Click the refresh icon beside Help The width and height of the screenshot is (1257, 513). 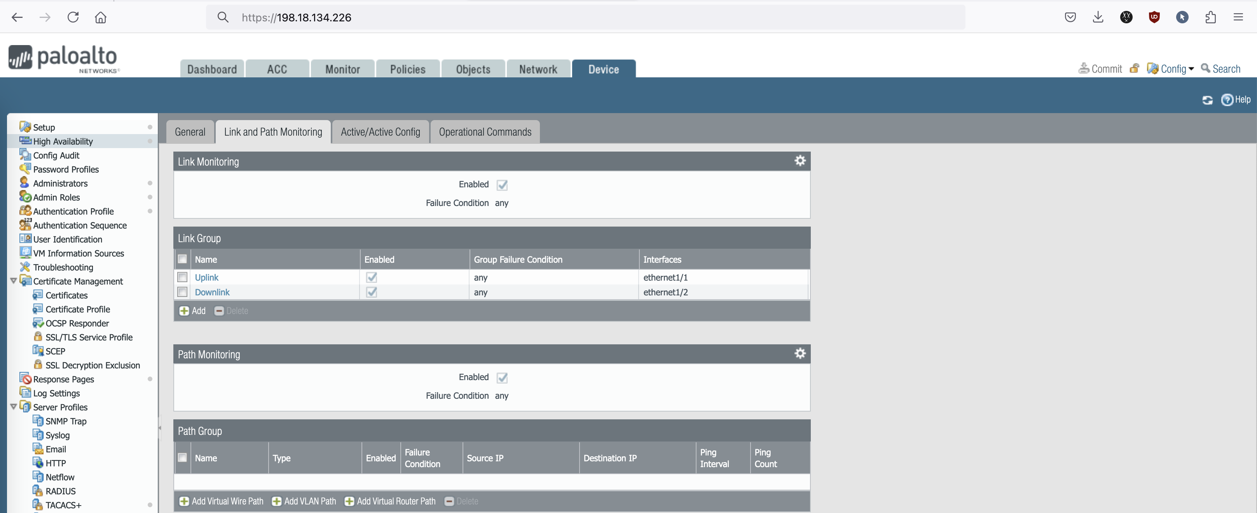pos(1207,100)
